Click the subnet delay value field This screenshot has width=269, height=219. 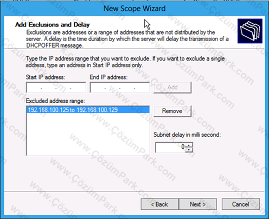[x=170, y=147]
